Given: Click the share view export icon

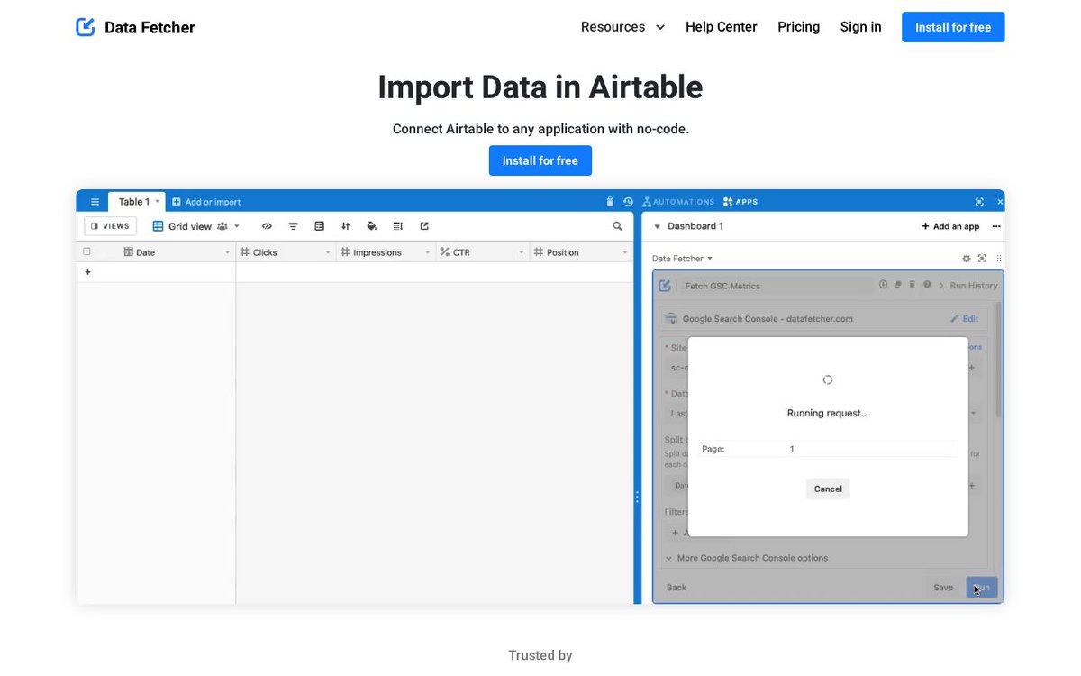Looking at the screenshot, I should pos(424,226).
